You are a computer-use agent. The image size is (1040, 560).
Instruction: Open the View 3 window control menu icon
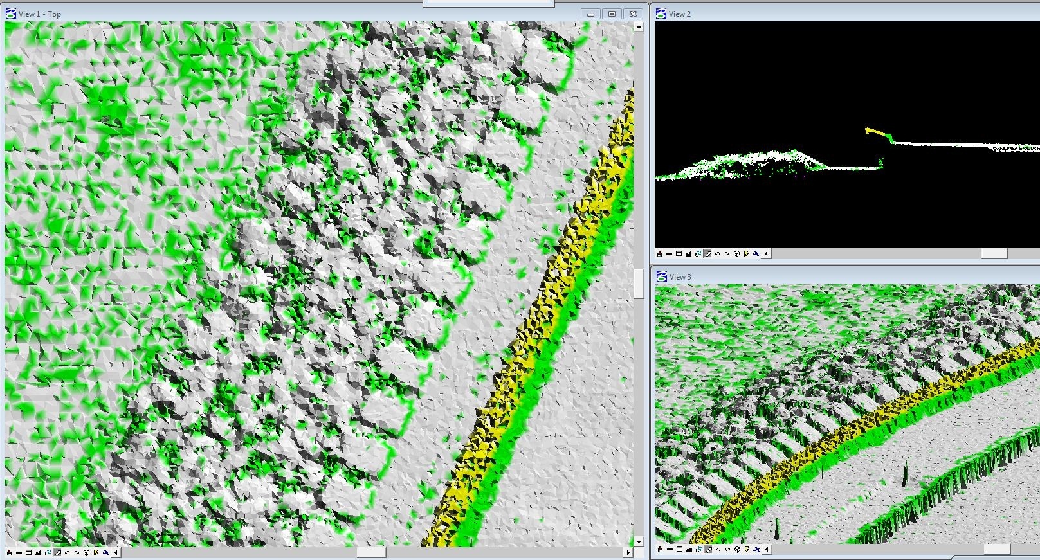point(661,276)
